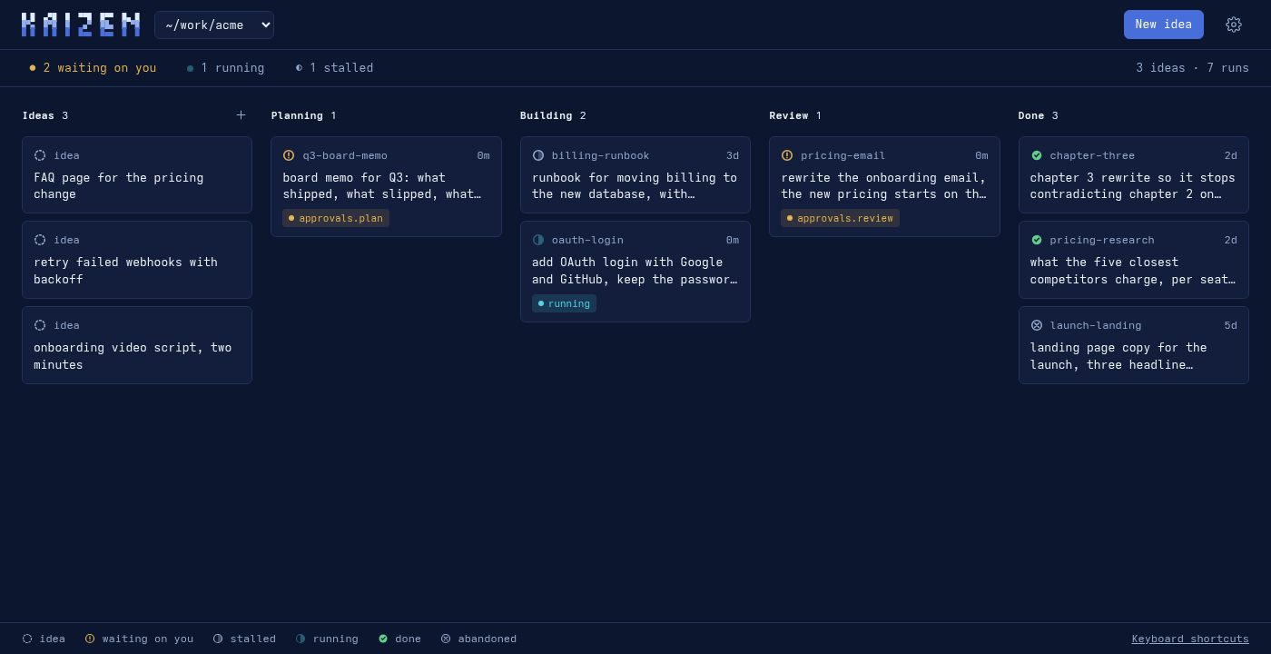Open the add OAuth login card text

635,271
